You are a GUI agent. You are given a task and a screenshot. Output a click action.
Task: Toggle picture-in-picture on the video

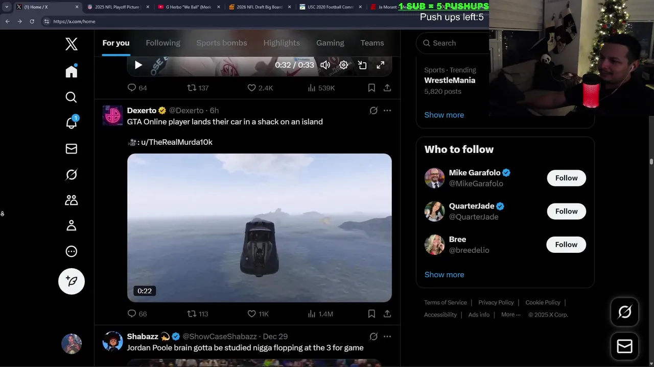click(362, 65)
